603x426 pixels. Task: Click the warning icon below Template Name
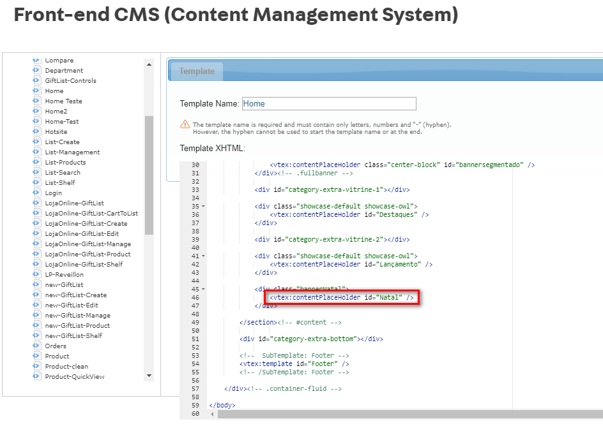pyautogui.click(x=185, y=124)
